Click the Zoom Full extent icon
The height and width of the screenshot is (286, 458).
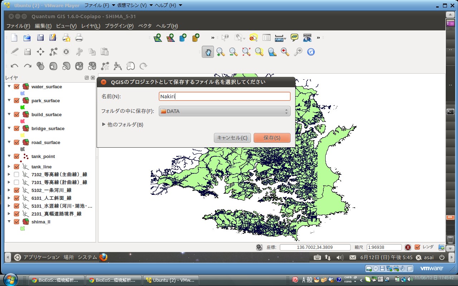[x=246, y=52]
